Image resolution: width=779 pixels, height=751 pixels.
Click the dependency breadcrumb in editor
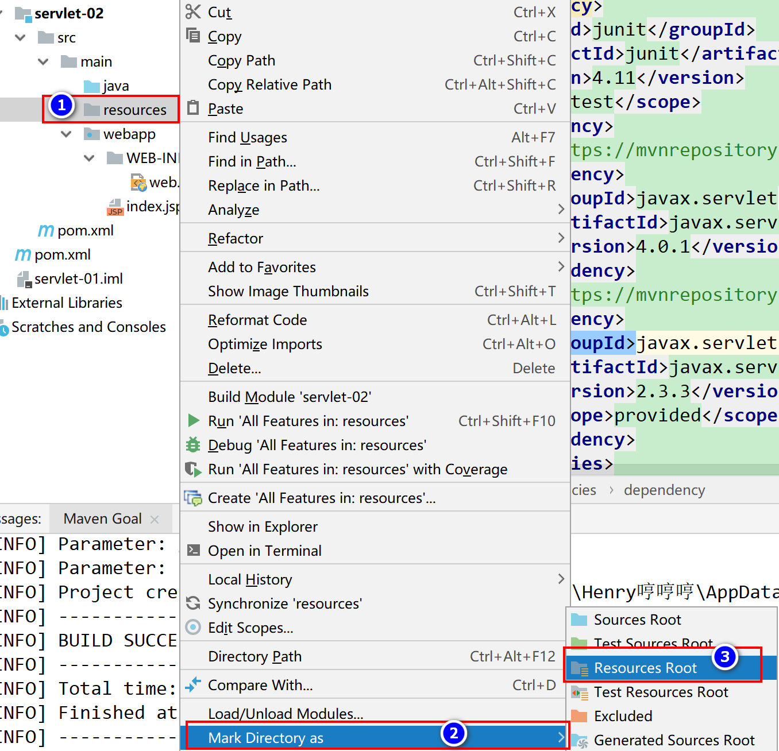[x=664, y=490]
